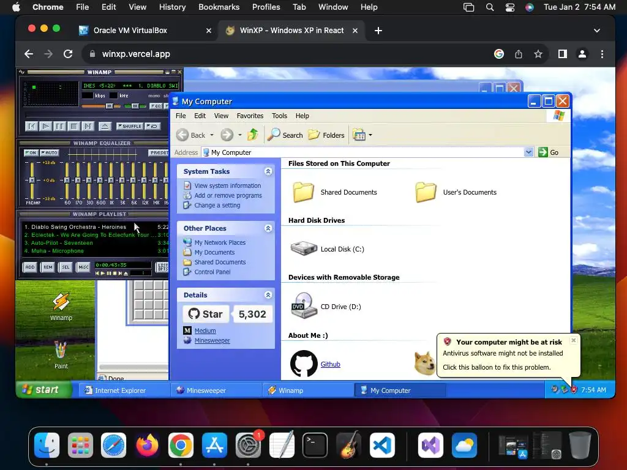Viewport: 627px width, 470px height.
Task: Click the Back toolbar button
Action: coord(191,135)
